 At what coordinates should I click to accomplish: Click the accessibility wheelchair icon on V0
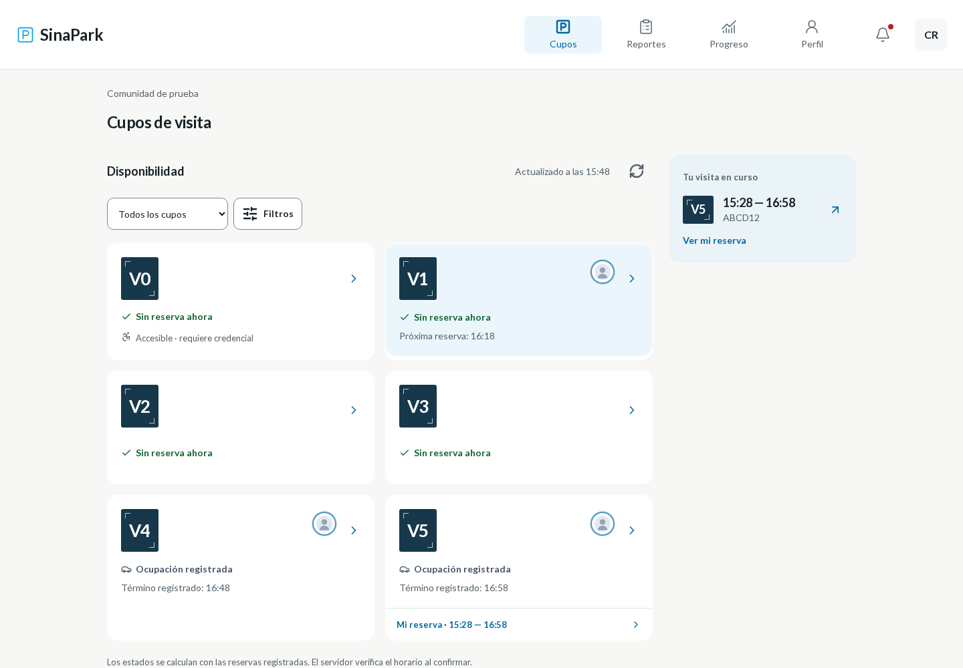point(126,337)
